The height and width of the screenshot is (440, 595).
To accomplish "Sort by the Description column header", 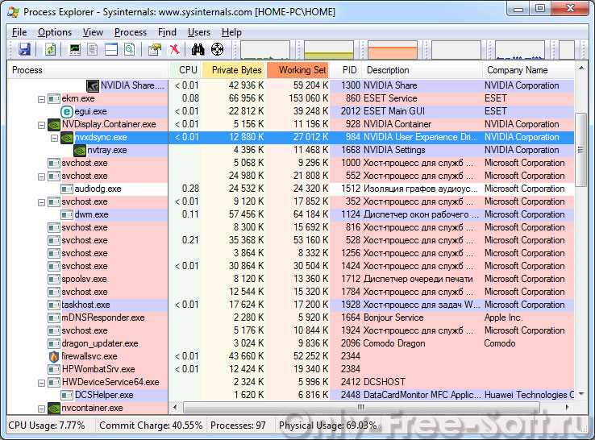I will pyautogui.click(x=422, y=70).
